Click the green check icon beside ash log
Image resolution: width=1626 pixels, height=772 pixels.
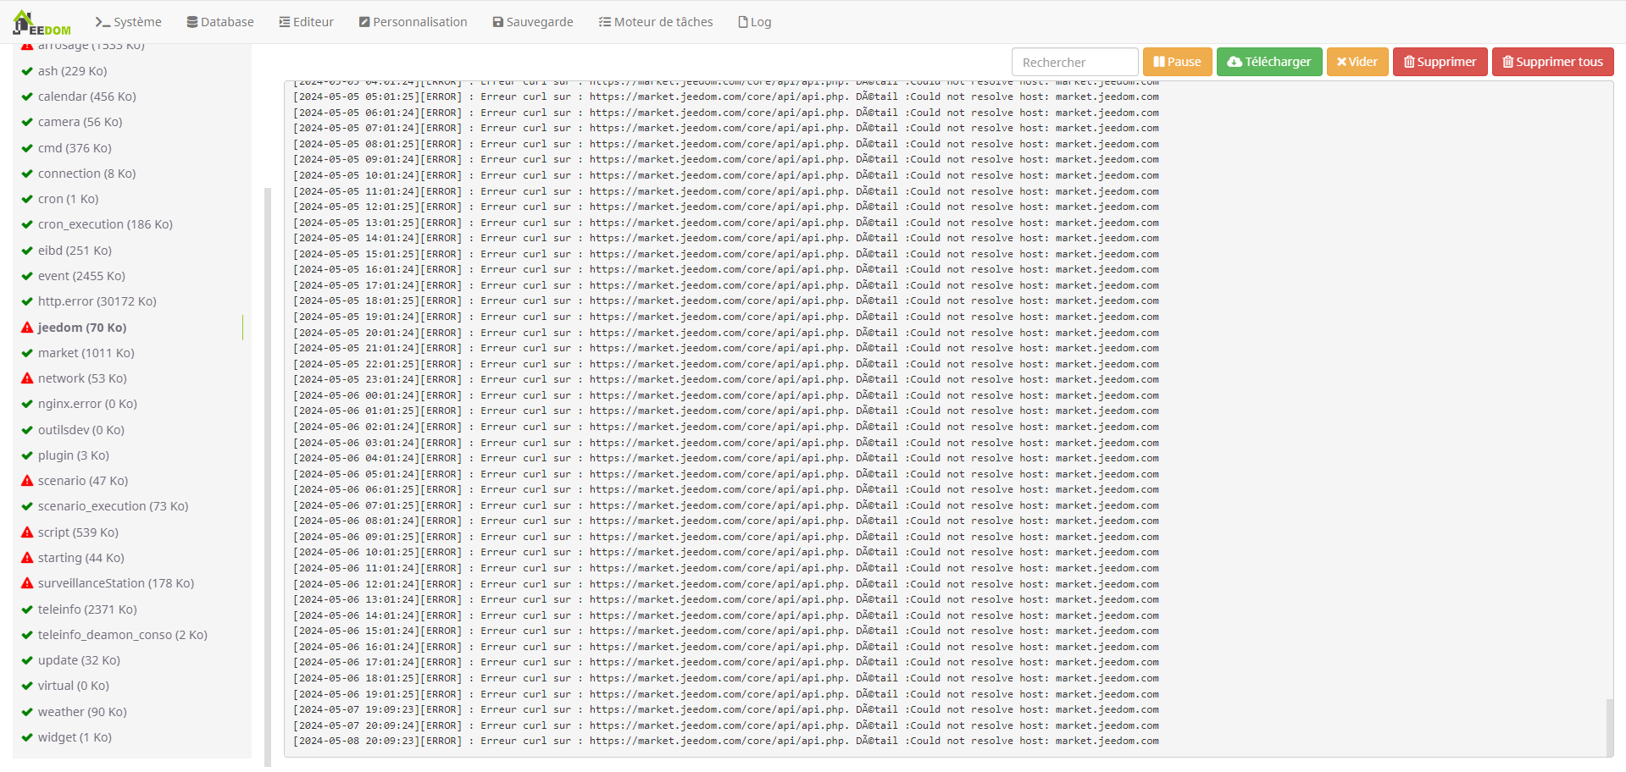(27, 71)
